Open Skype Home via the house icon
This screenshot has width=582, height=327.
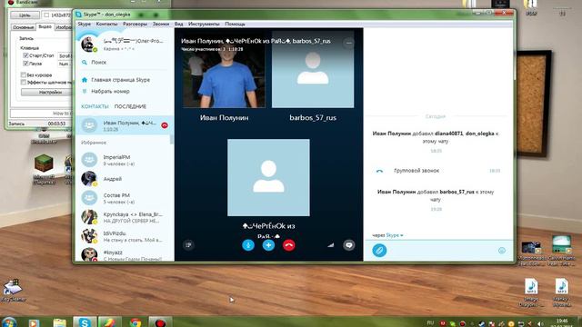[x=85, y=80]
